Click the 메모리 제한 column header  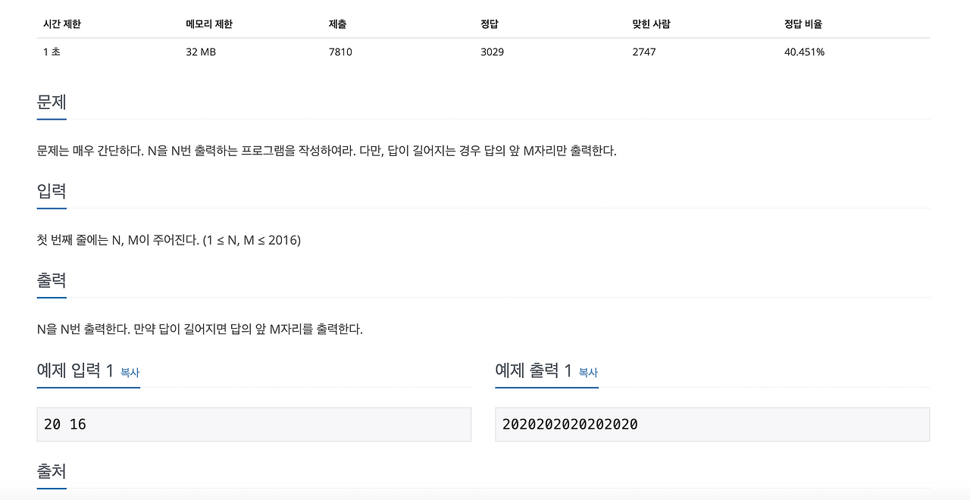pos(209,23)
